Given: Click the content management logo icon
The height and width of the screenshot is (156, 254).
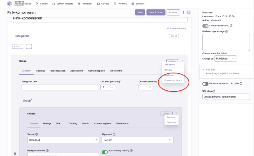Looking at the screenshot, I should pos(10,4).
